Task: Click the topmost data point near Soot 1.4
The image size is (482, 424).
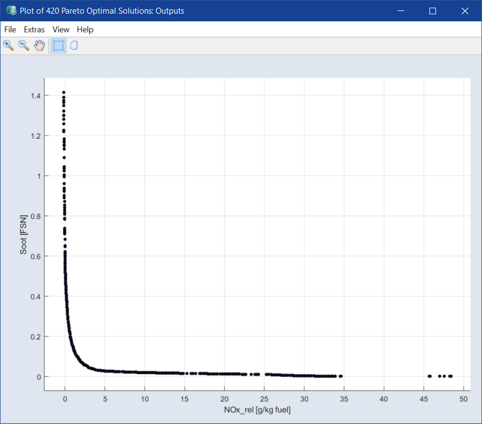Action: tap(64, 93)
